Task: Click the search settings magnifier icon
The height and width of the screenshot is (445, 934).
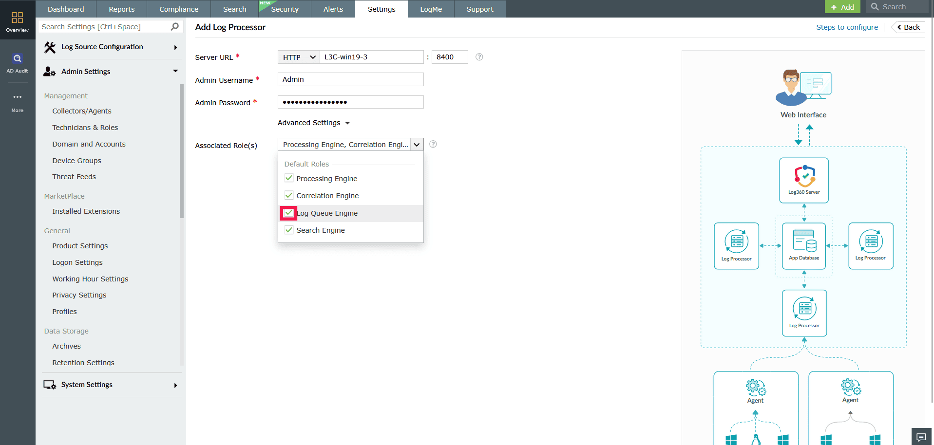Action: pyautogui.click(x=175, y=27)
